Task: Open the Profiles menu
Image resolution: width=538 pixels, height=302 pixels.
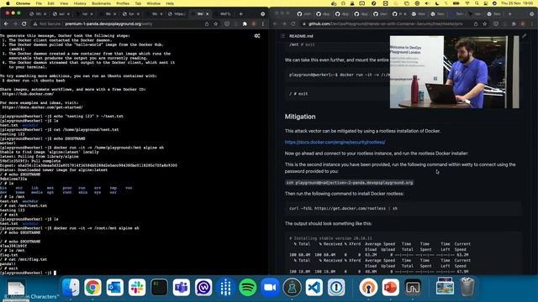Action: pos(123,3)
